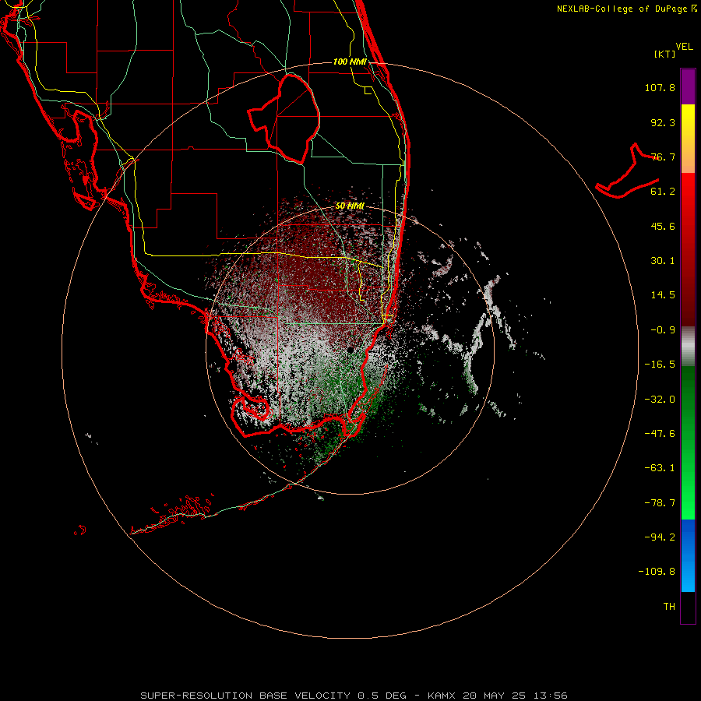Click the 92.3 legend value
The width and height of the screenshot is (701, 701).
point(663,122)
